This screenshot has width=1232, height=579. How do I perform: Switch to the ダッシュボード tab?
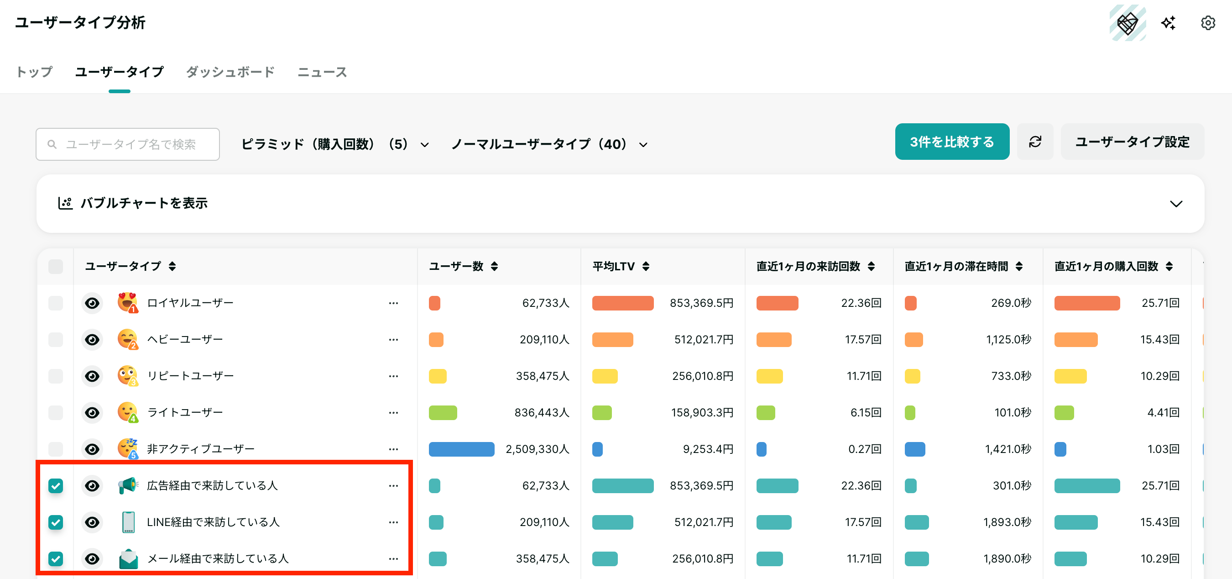pyautogui.click(x=230, y=72)
